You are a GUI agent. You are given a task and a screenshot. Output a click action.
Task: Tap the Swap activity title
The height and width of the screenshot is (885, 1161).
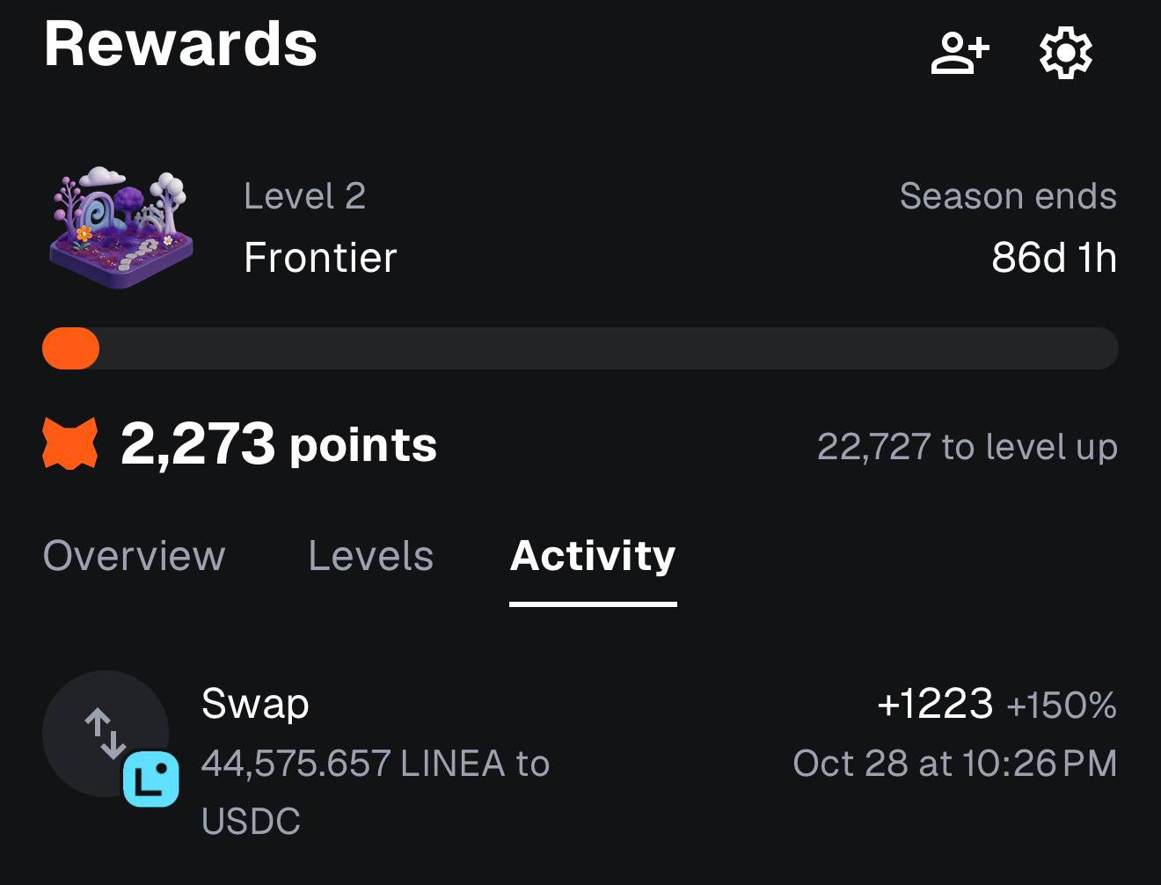255,704
